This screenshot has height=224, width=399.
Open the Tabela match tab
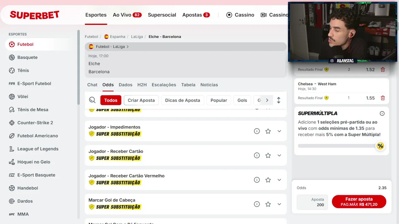point(188,85)
